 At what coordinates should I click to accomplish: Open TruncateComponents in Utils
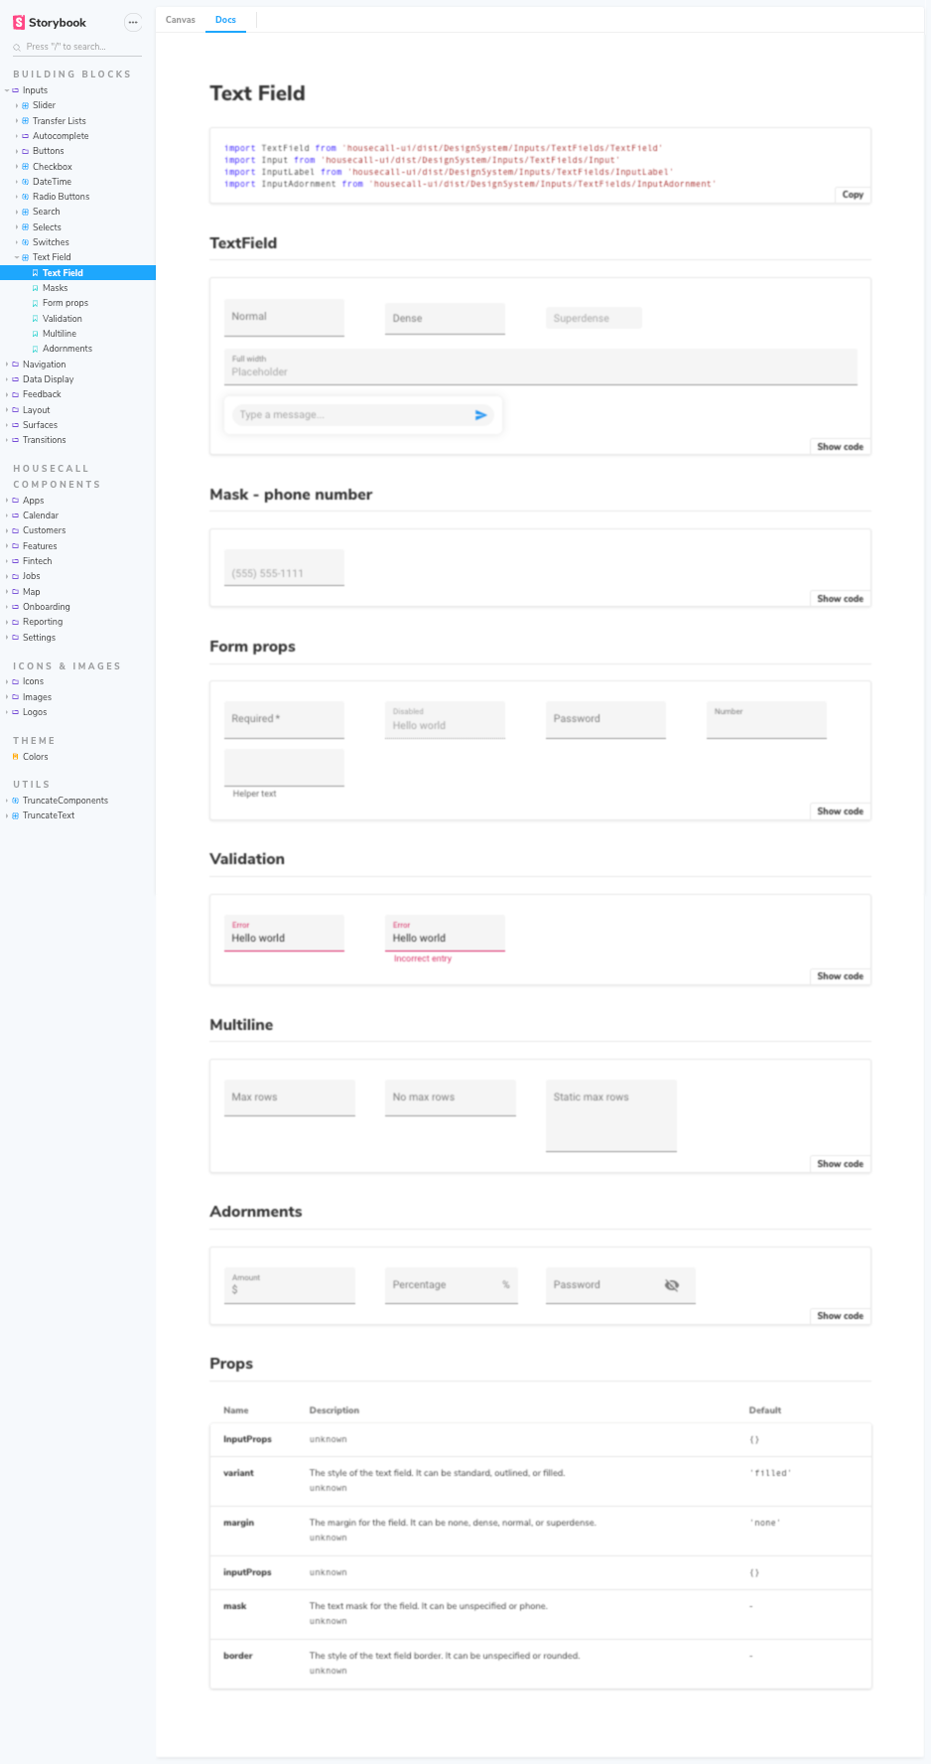66,801
